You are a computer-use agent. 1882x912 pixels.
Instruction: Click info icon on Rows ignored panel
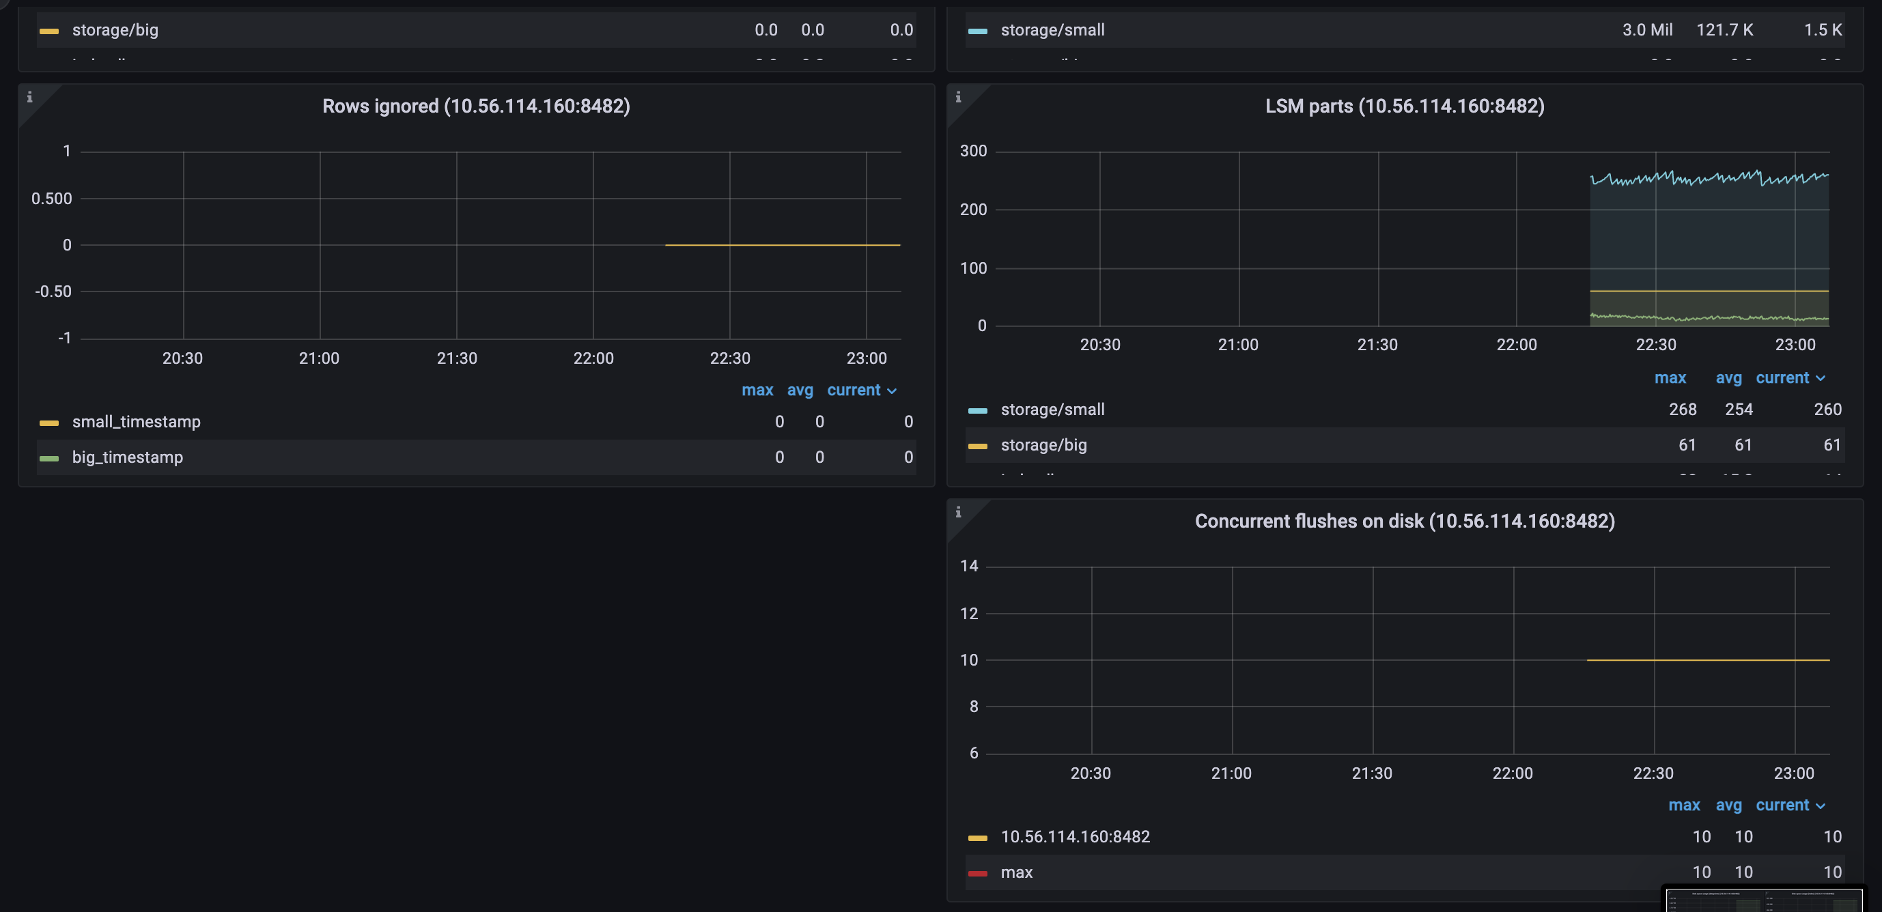point(29,97)
